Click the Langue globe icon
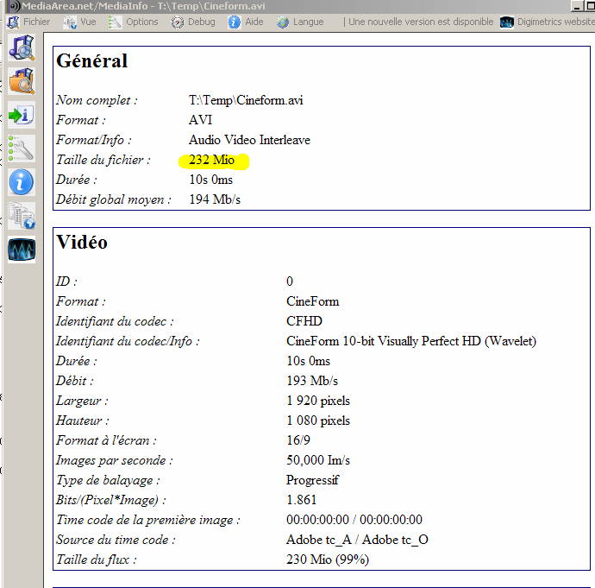This screenshot has width=595, height=588. click(283, 22)
